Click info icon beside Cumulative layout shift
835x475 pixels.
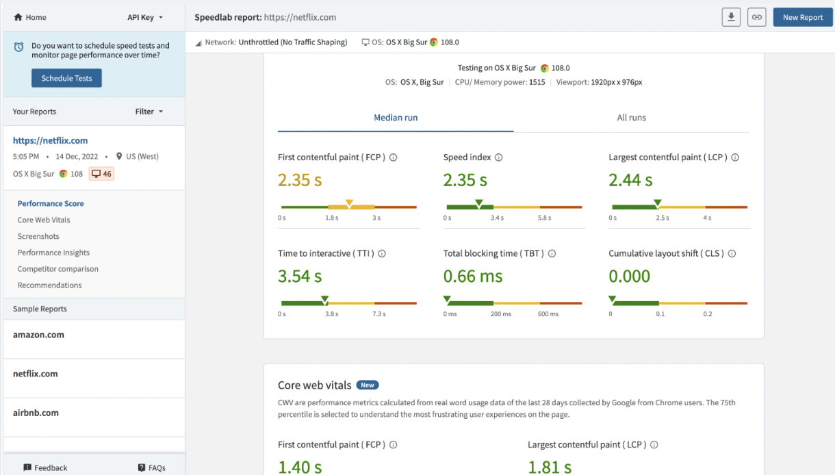tap(732, 254)
